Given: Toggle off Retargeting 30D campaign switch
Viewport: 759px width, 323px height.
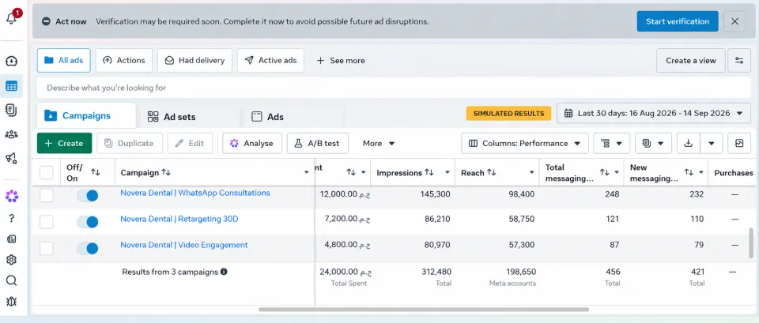Looking at the screenshot, I should click(x=88, y=222).
